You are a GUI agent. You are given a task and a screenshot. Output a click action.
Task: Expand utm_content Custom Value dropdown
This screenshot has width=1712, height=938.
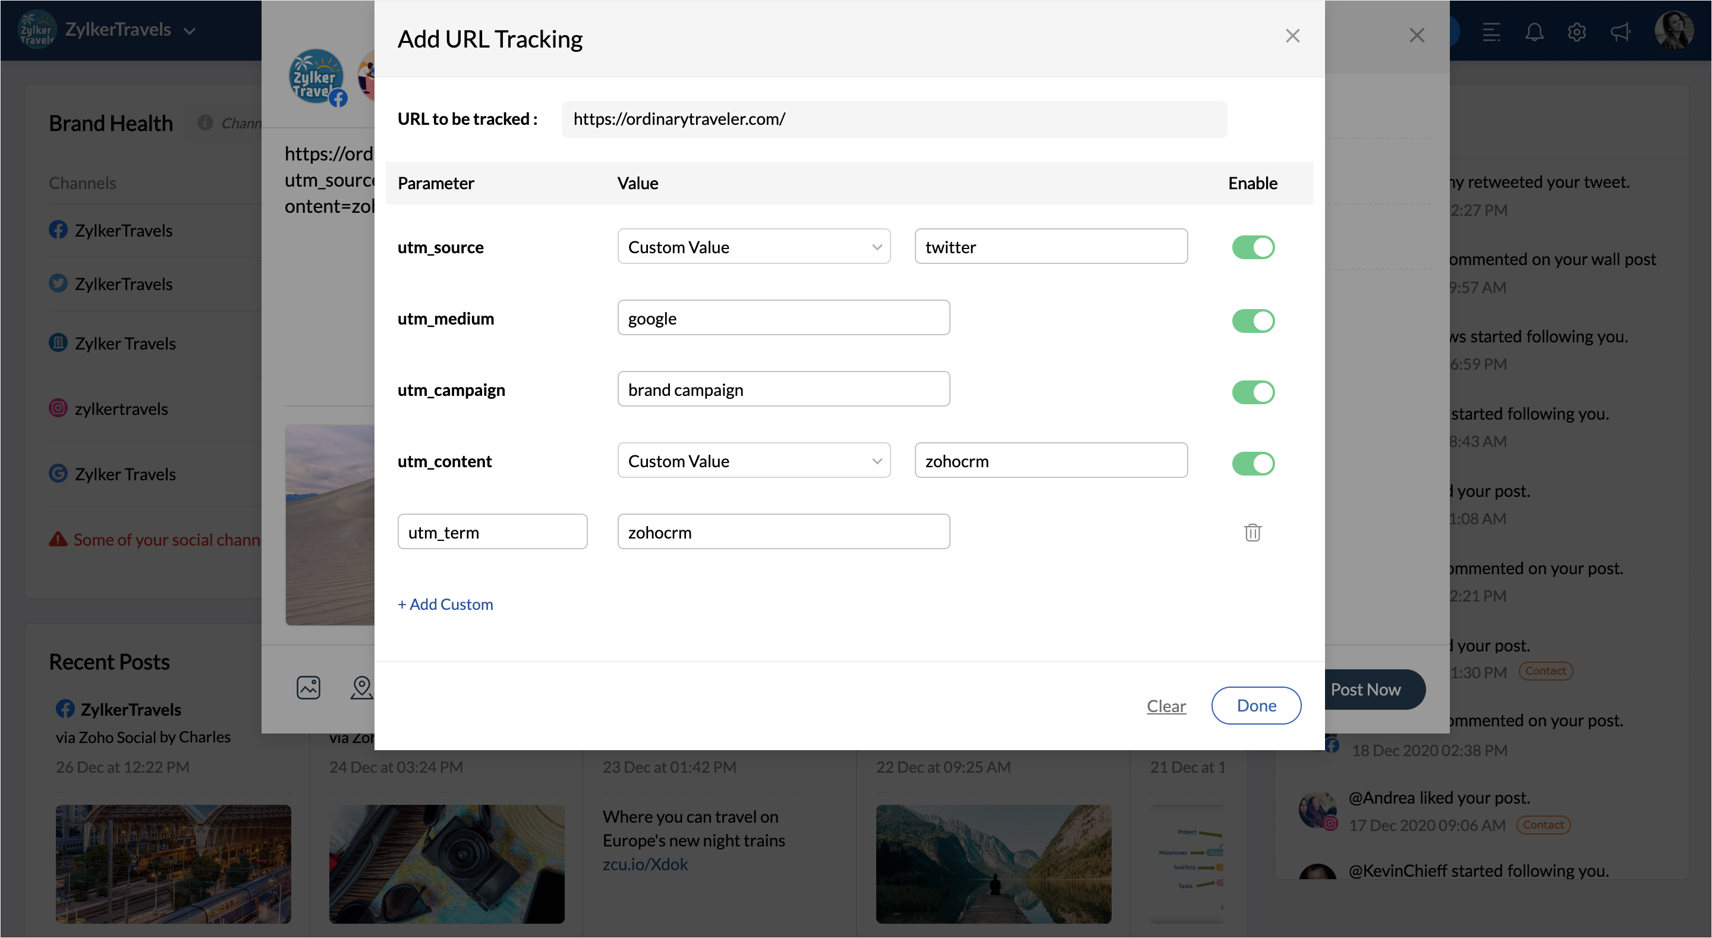click(754, 461)
